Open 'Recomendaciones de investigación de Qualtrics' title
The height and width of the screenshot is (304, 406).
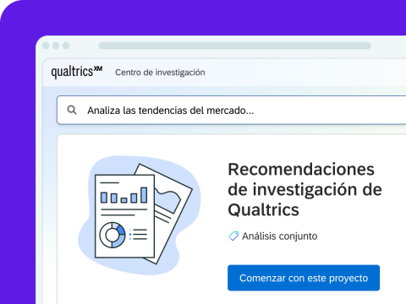[304, 189]
